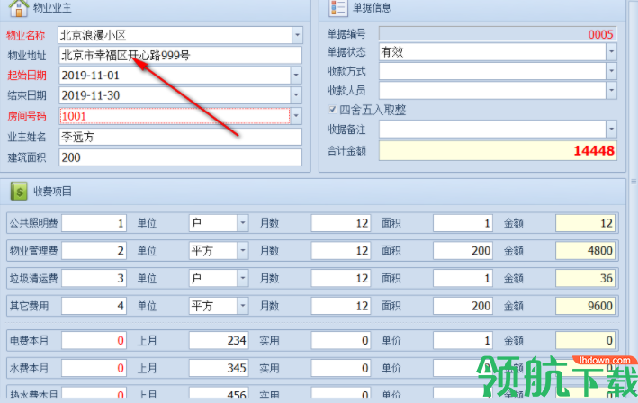Click the 电费 金额 field
Screen dimensions: 638x403
point(585,340)
